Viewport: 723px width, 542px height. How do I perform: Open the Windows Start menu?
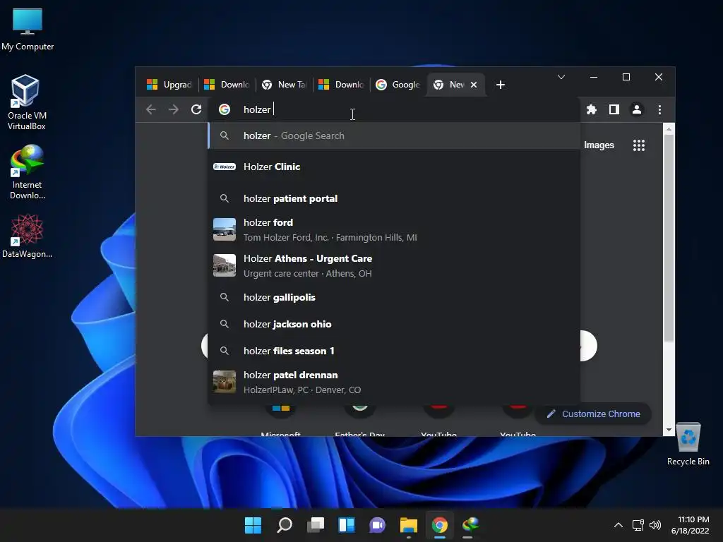point(253,525)
